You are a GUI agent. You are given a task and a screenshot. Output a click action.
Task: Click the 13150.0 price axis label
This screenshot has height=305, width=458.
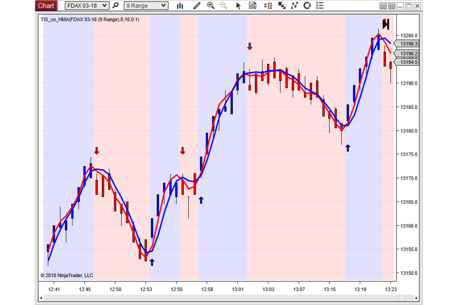coord(409,273)
